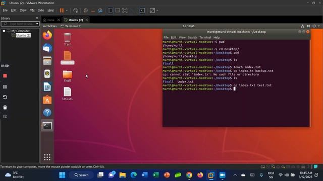Open the Terminal app menu dropdown
Image resolution: width=323 pixels, height=181 pixels.
click(x=71, y=26)
